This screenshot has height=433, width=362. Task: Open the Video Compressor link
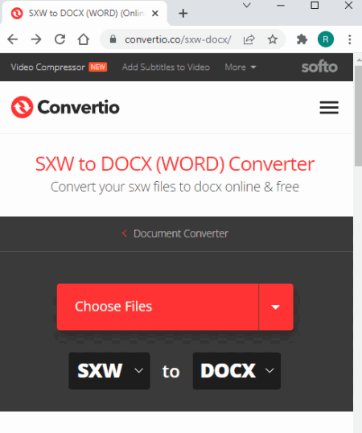click(47, 67)
